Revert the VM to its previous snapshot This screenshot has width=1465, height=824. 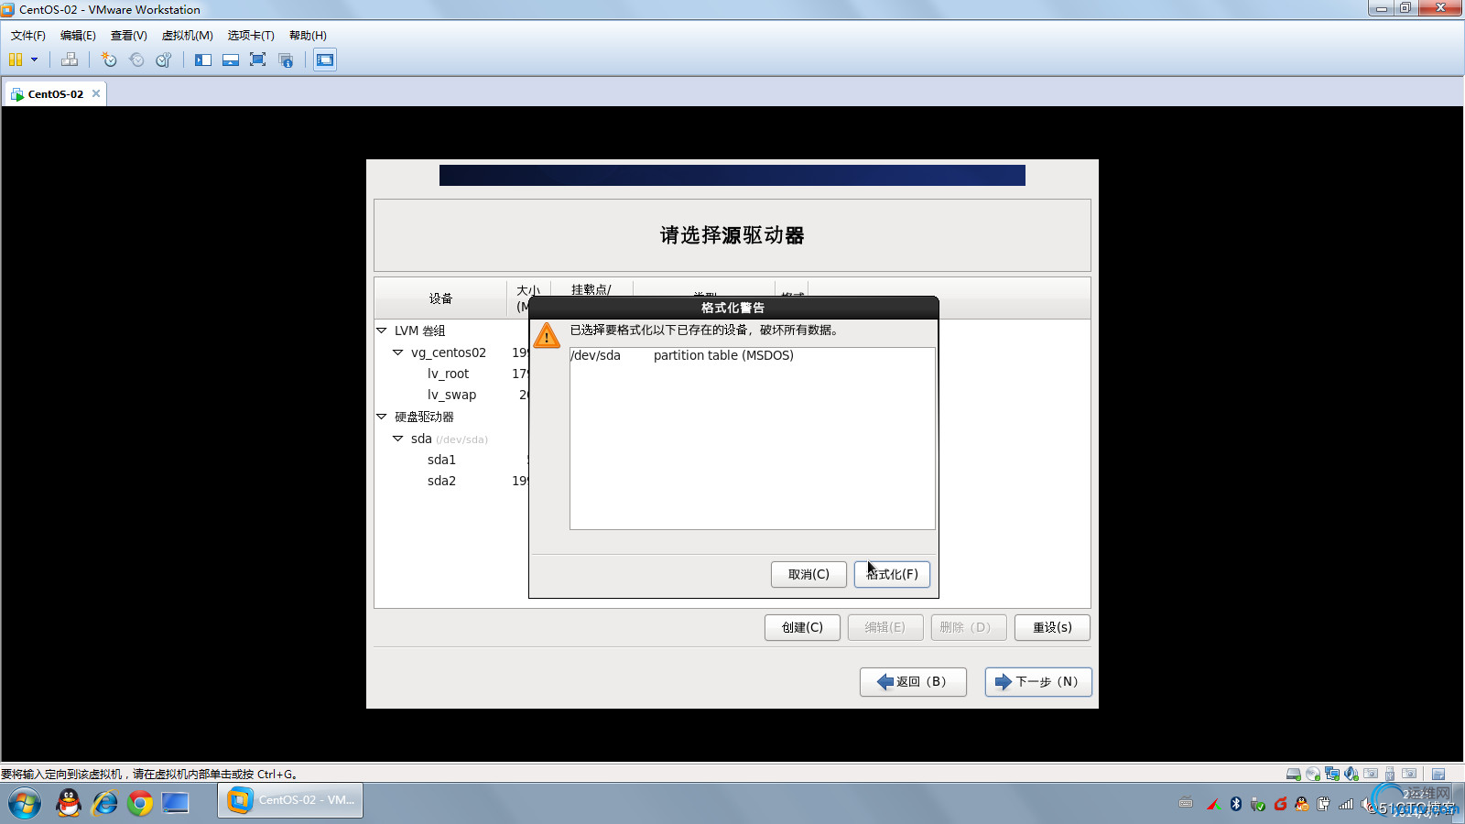(136, 60)
